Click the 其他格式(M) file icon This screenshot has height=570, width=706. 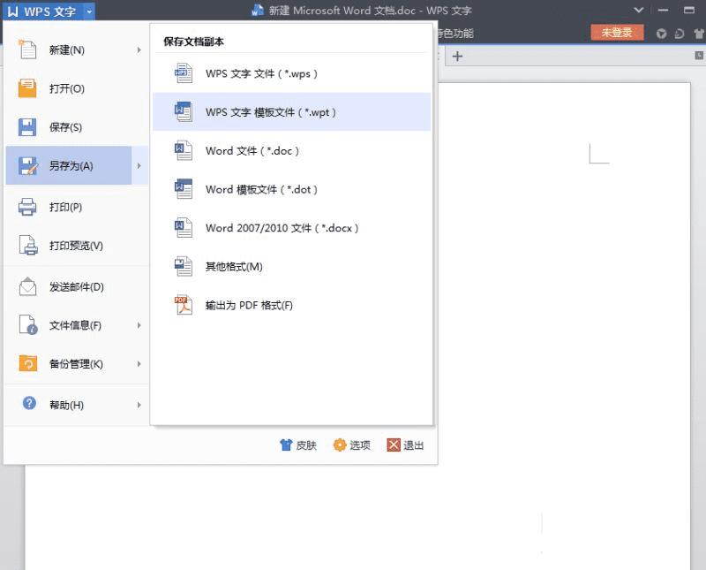pyautogui.click(x=184, y=266)
